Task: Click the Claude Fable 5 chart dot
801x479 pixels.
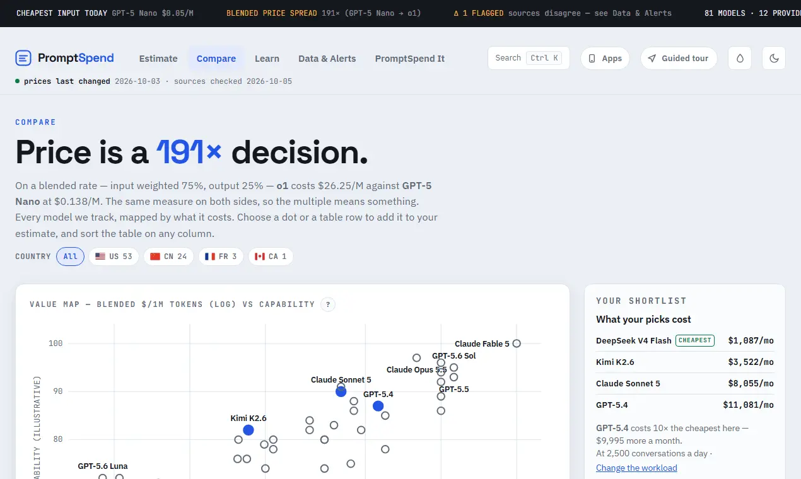Action: coord(517,343)
